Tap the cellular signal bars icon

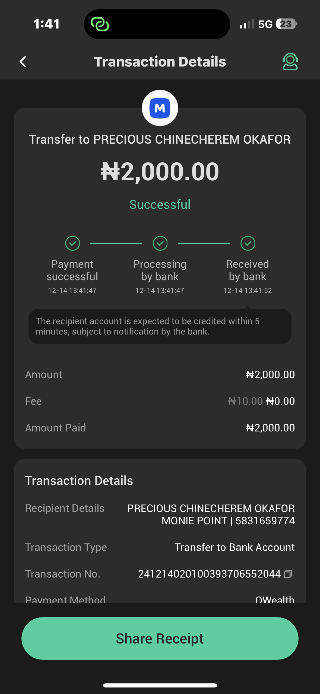pyautogui.click(x=247, y=24)
